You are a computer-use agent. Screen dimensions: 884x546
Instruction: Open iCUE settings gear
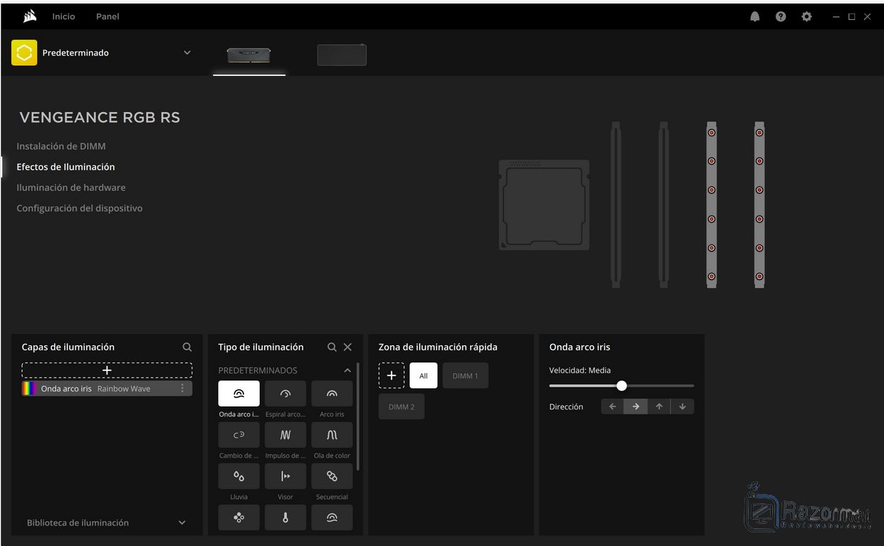[x=806, y=16]
